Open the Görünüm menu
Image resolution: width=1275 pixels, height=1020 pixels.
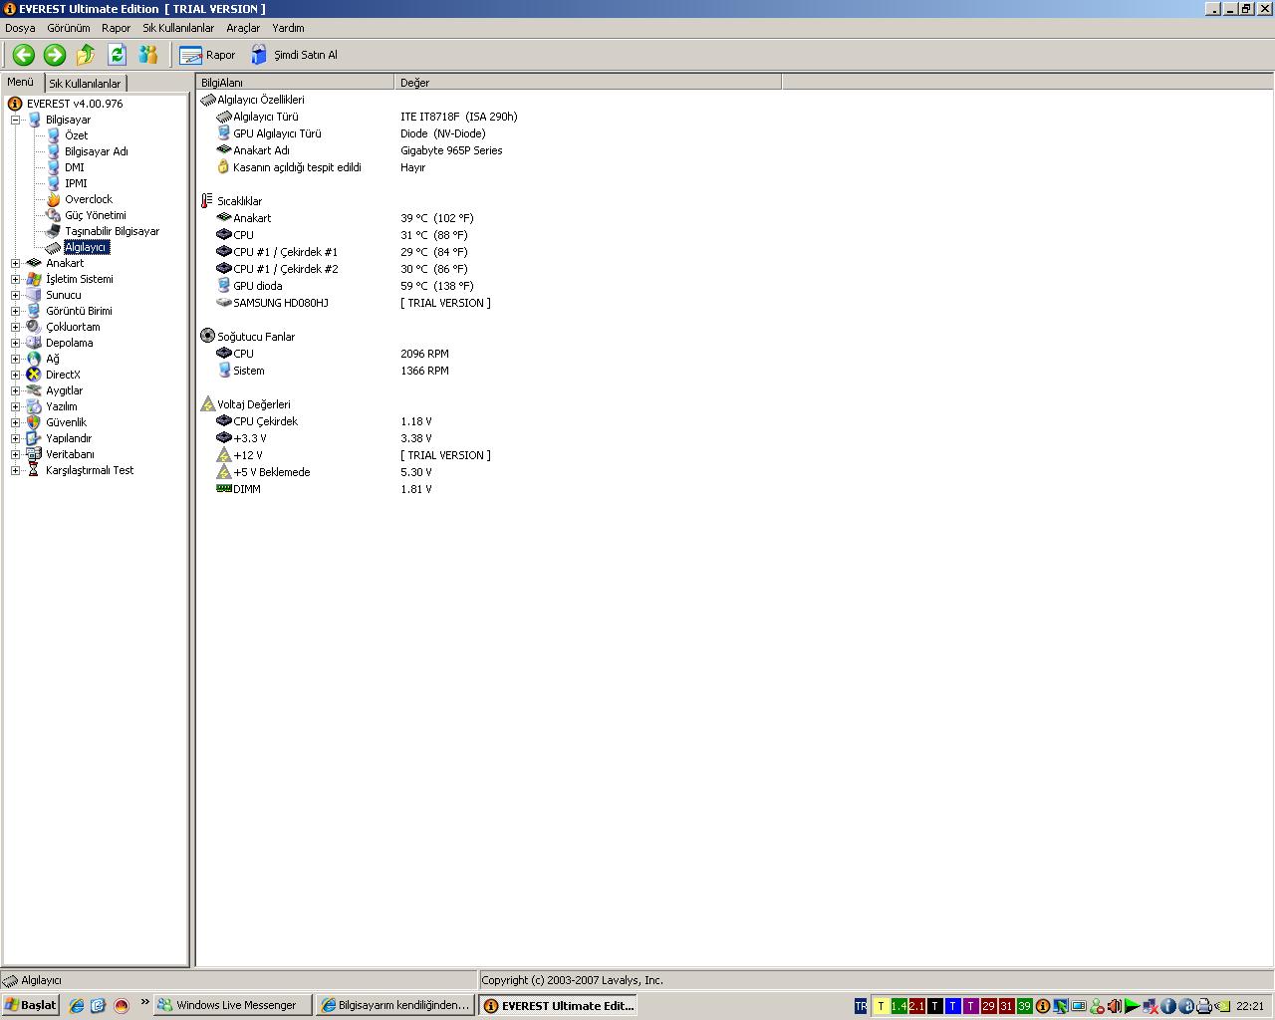[69, 28]
